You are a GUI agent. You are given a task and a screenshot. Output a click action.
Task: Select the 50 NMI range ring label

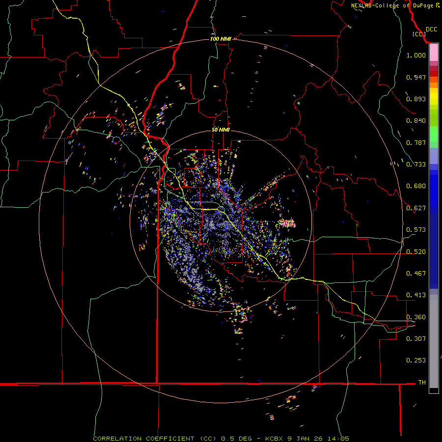point(221,130)
